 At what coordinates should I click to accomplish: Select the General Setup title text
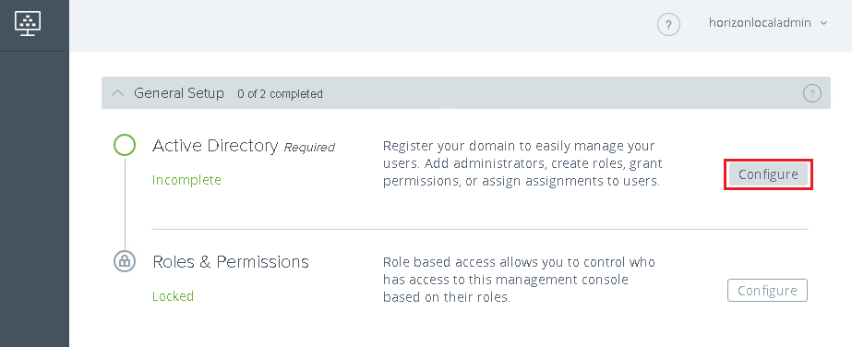click(x=179, y=93)
